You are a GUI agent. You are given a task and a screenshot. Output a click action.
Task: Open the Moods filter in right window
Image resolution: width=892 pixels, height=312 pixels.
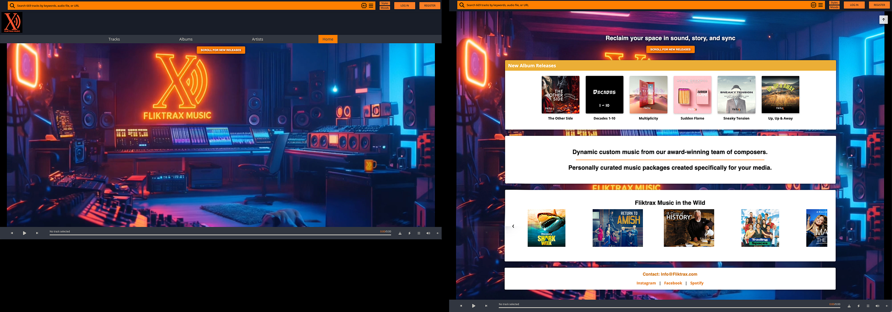pos(834,7)
